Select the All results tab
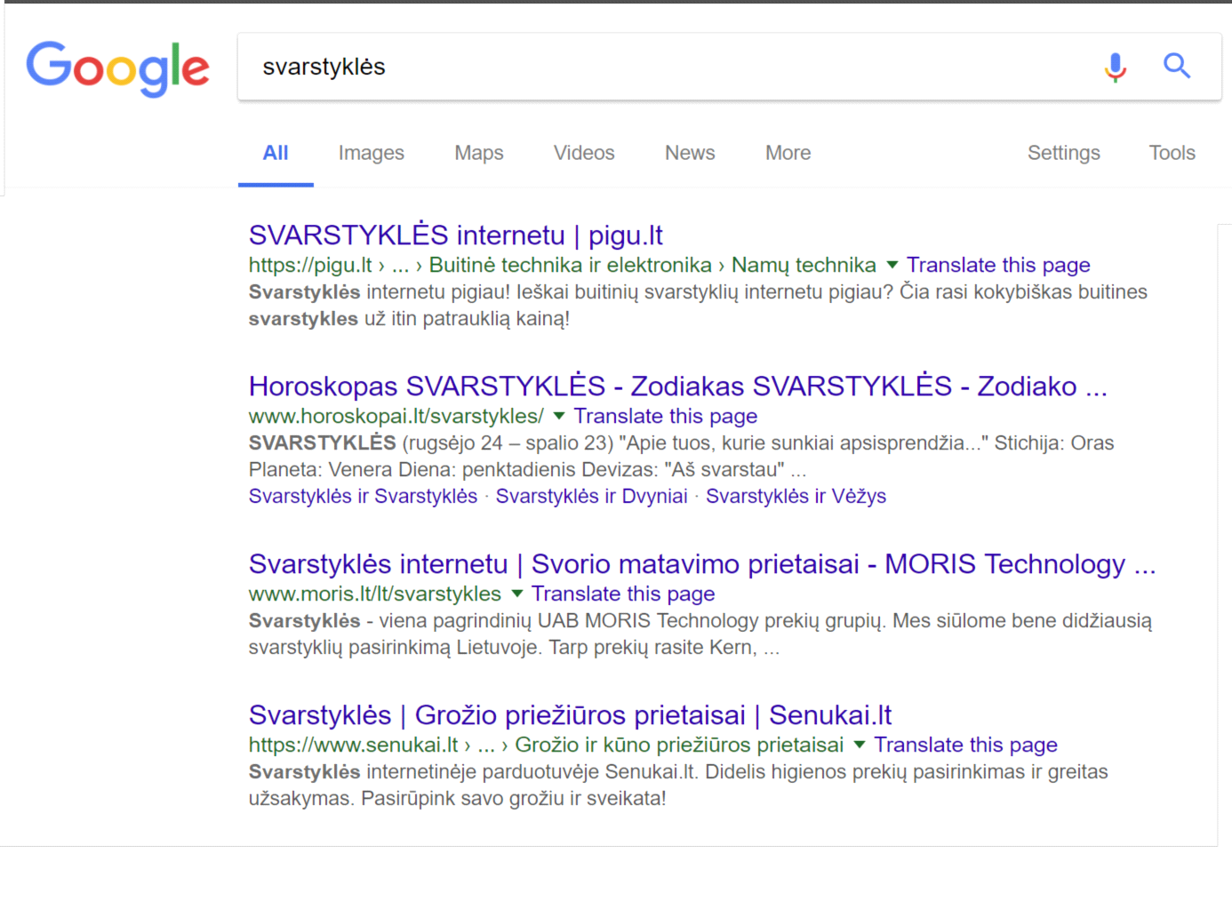This screenshot has height=909, width=1232. pyautogui.click(x=276, y=153)
